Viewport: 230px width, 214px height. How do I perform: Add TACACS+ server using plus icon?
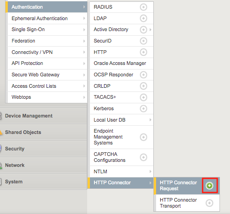click(x=143, y=97)
